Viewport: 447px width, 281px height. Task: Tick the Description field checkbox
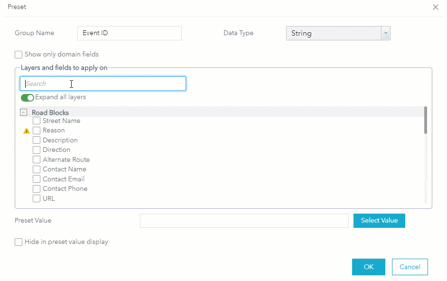point(37,140)
